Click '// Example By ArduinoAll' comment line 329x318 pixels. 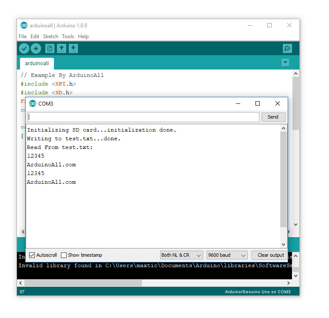pos(62,75)
